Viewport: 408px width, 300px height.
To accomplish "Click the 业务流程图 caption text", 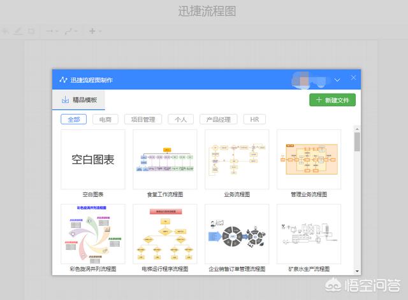I will tap(237, 194).
